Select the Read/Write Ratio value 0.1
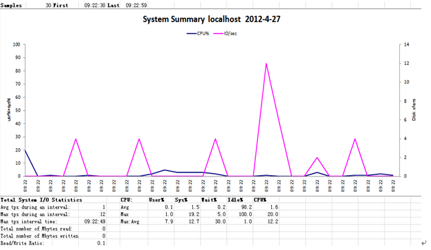Viewport: 431px width, 250px height. [101, 243]
